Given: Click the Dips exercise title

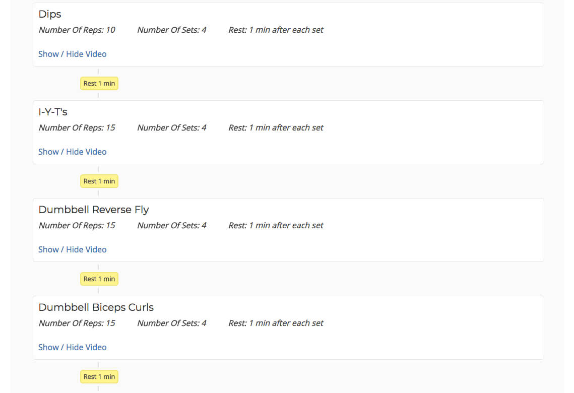Looking at the screenshot, I should click(x=50, y=14).
